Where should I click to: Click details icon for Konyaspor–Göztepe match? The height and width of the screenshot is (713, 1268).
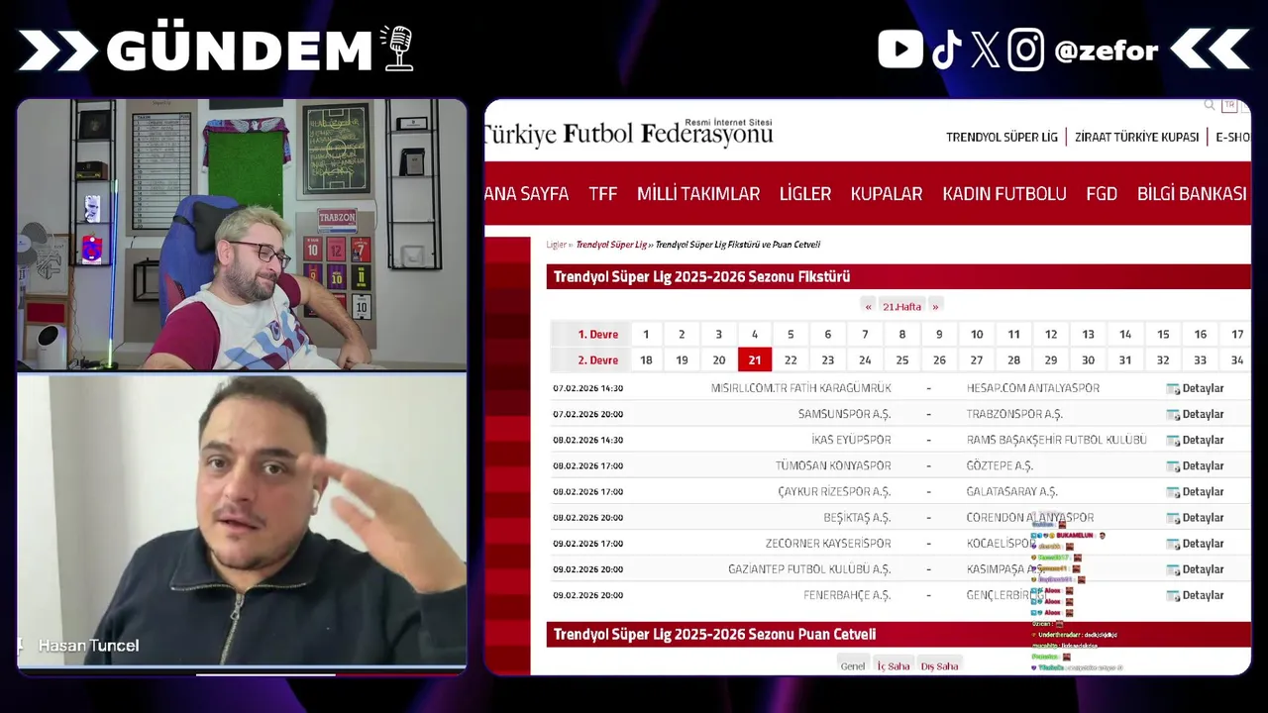1173,465
